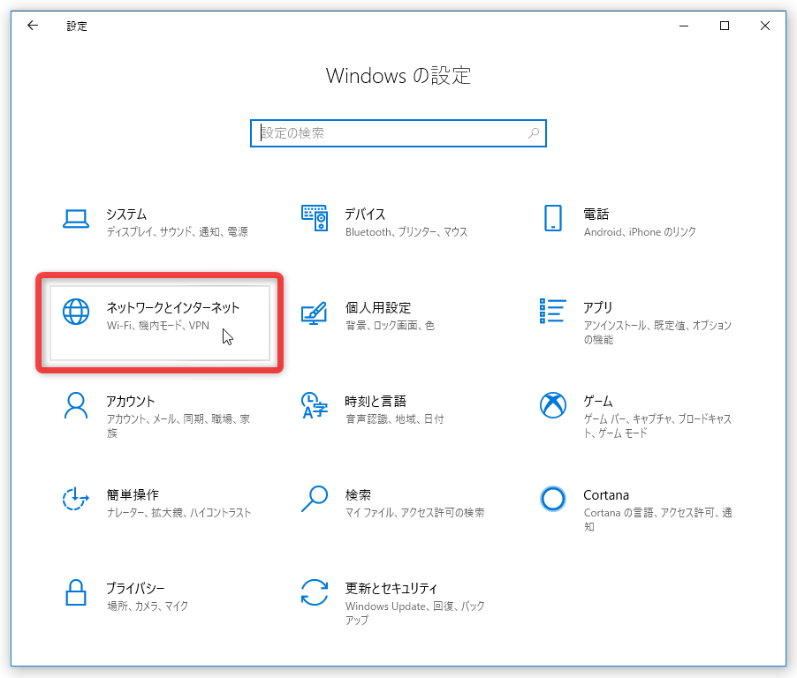
Task: Close the 設定 window
Action: tap(765, 26)
